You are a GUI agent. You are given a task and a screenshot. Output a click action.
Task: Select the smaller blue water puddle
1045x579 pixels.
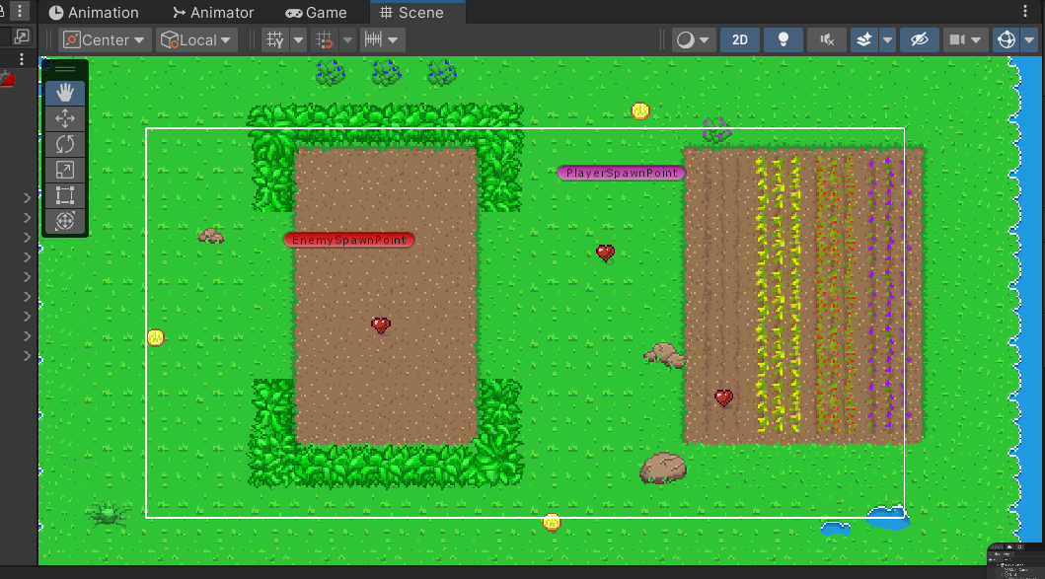[x=836, y=529]
